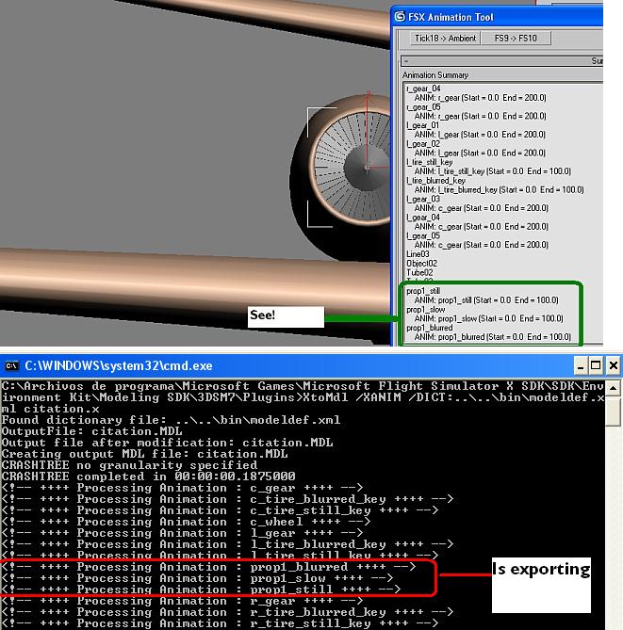Select the prop1_slow object row
The height and width of the screenshot is (630, 623).
[425, 310]
